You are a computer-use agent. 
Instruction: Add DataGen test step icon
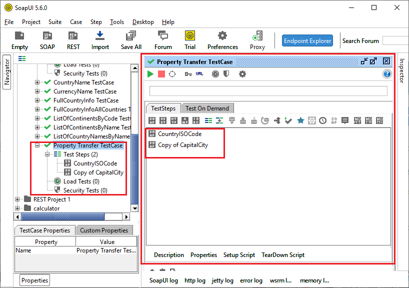tap(254, 120)
